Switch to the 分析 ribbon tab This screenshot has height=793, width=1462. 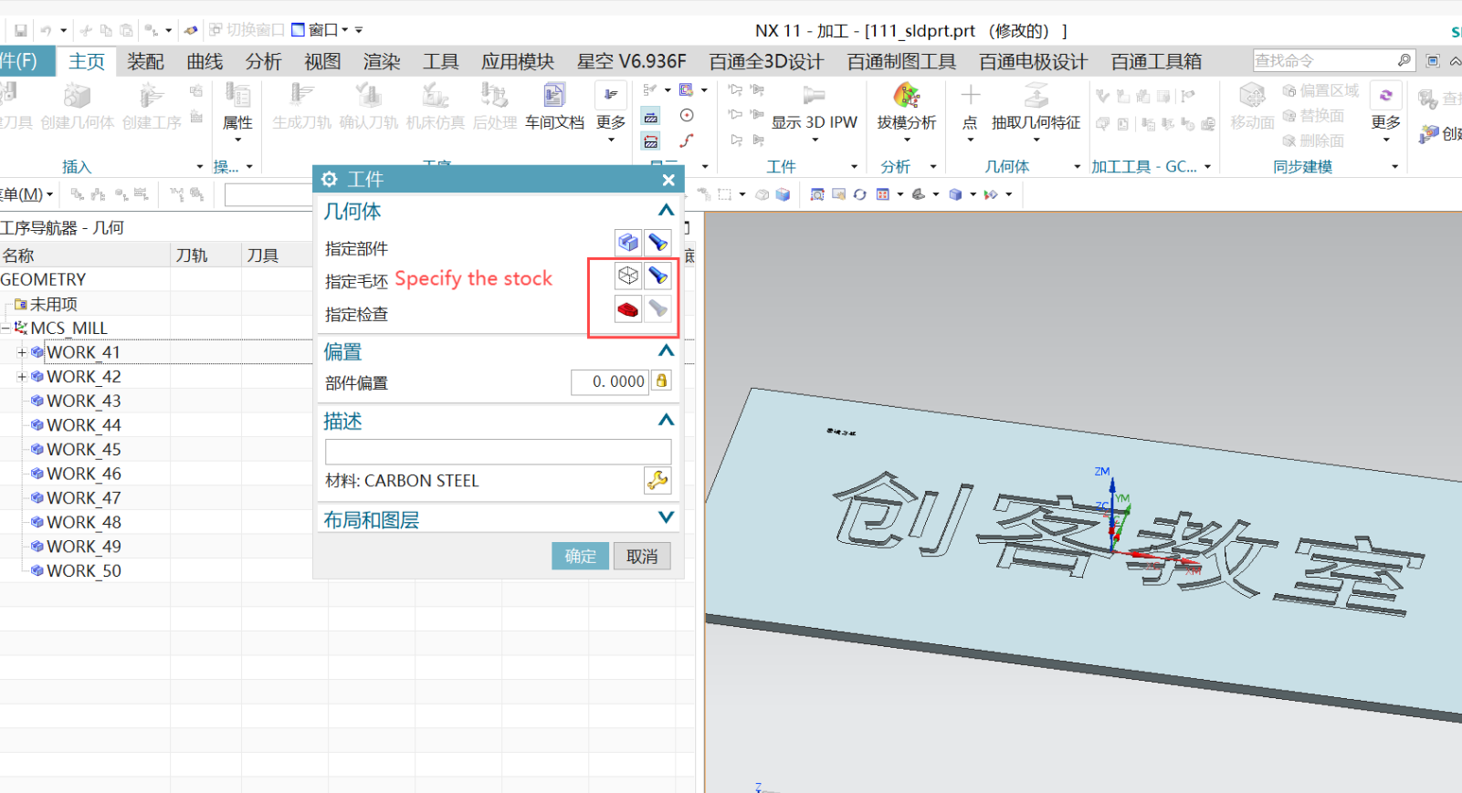(263, 61)
